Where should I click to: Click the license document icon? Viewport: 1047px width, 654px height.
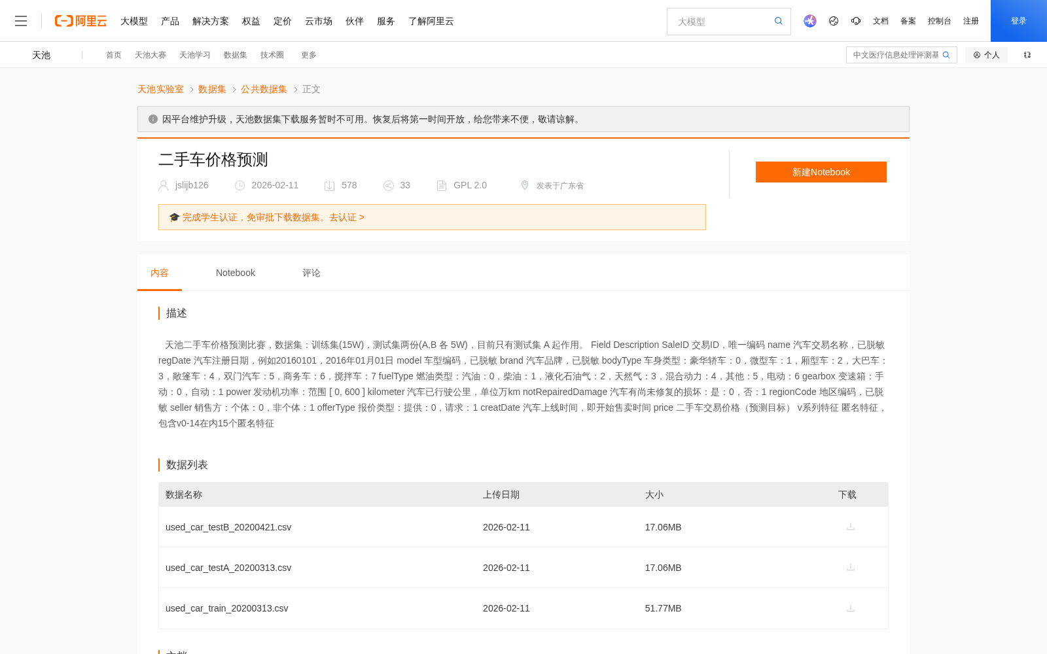tap(442, 186)
